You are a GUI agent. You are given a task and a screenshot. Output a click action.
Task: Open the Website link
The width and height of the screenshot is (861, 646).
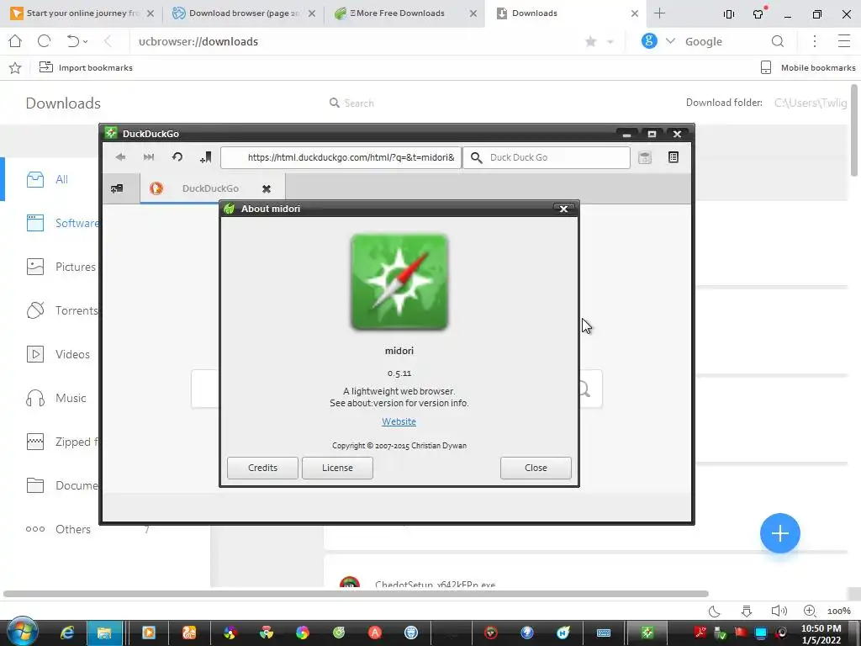pos(399,421)
